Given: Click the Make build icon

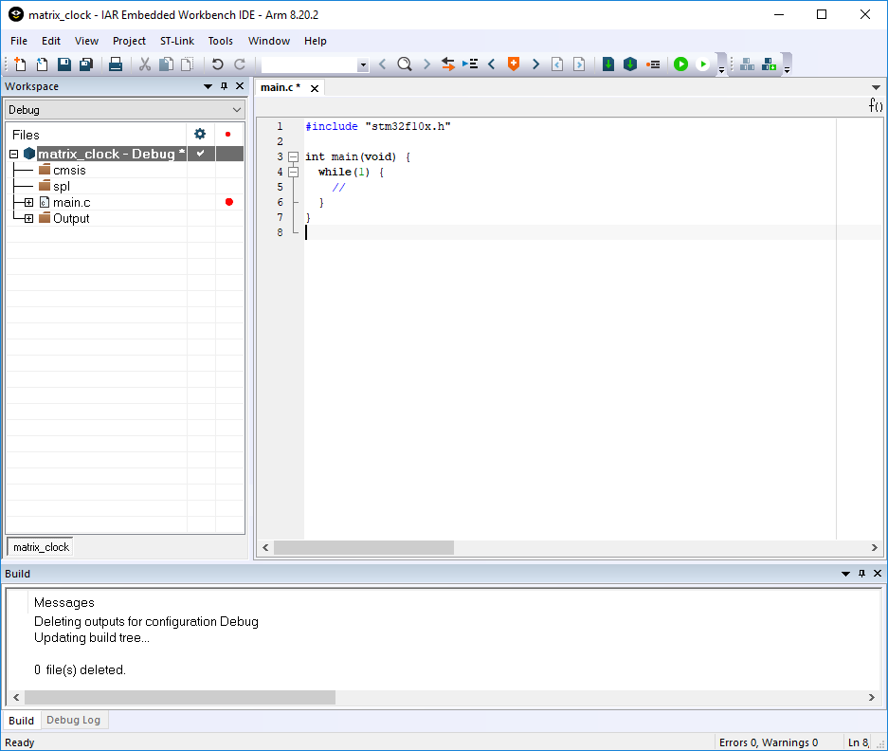Looking at the screenshot, I should click(x=630, y=64).
